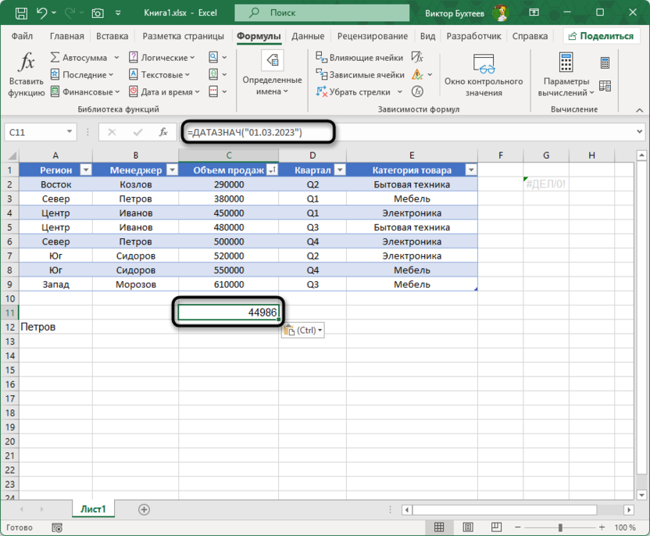Open the Данные ribbon tab
Screen dimensions: 650x536
308,36
